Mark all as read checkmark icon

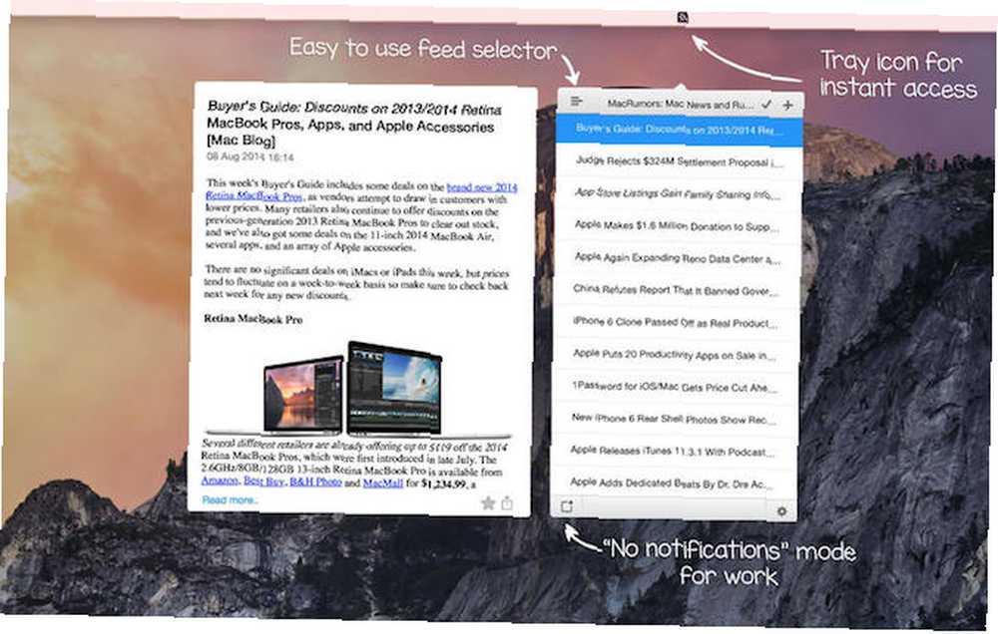[x=766, y=105]
